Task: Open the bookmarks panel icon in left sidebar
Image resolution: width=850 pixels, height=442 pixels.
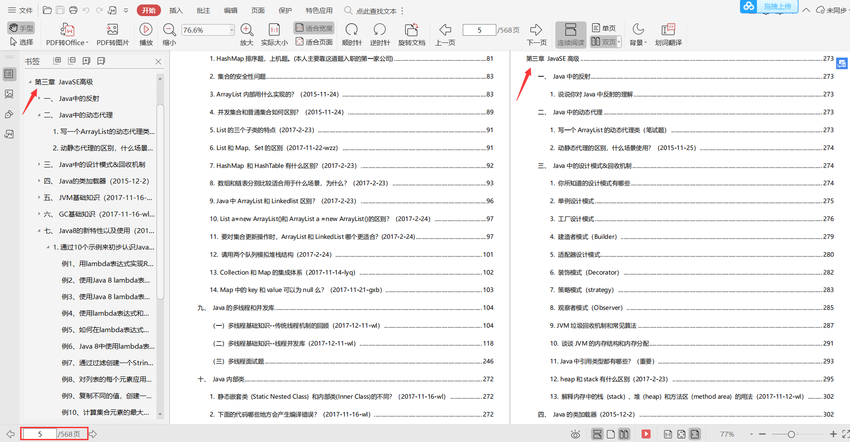Action: 9,74
